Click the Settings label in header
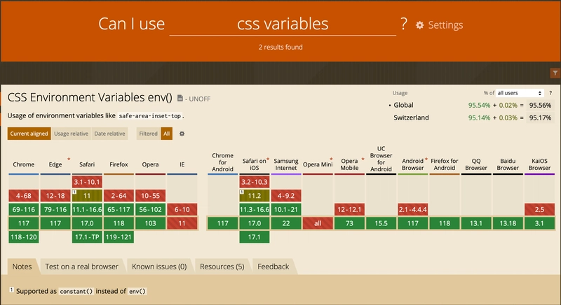This screenshot has width=561, height=305. 445,25
